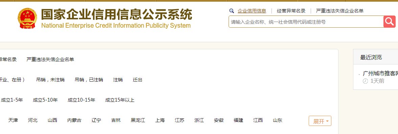Select the province 辽宁

[96, 120]
